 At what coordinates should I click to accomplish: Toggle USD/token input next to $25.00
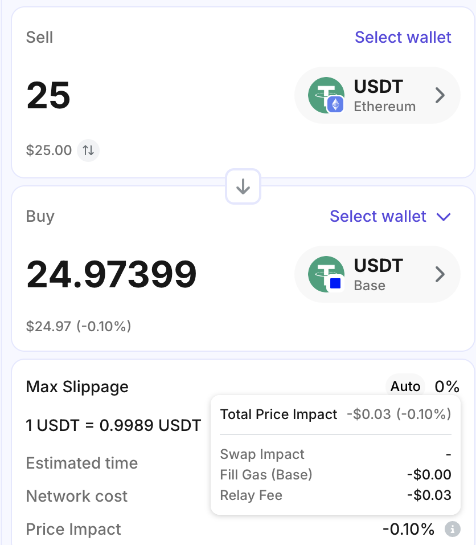(88, 151)
